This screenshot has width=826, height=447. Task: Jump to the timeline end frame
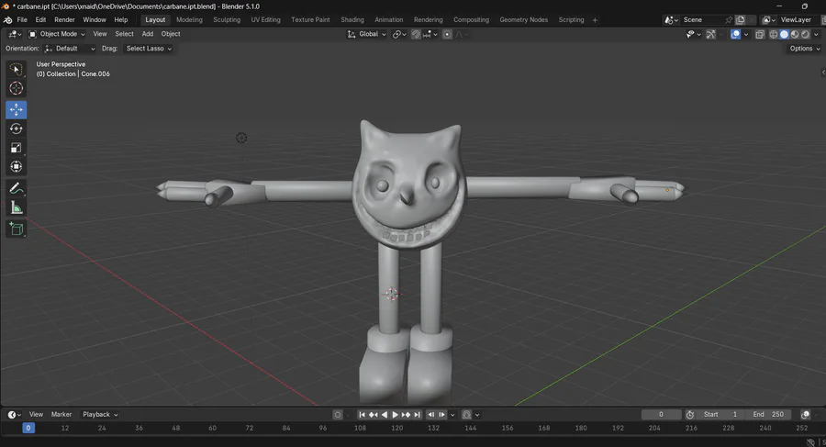[418, 415]
